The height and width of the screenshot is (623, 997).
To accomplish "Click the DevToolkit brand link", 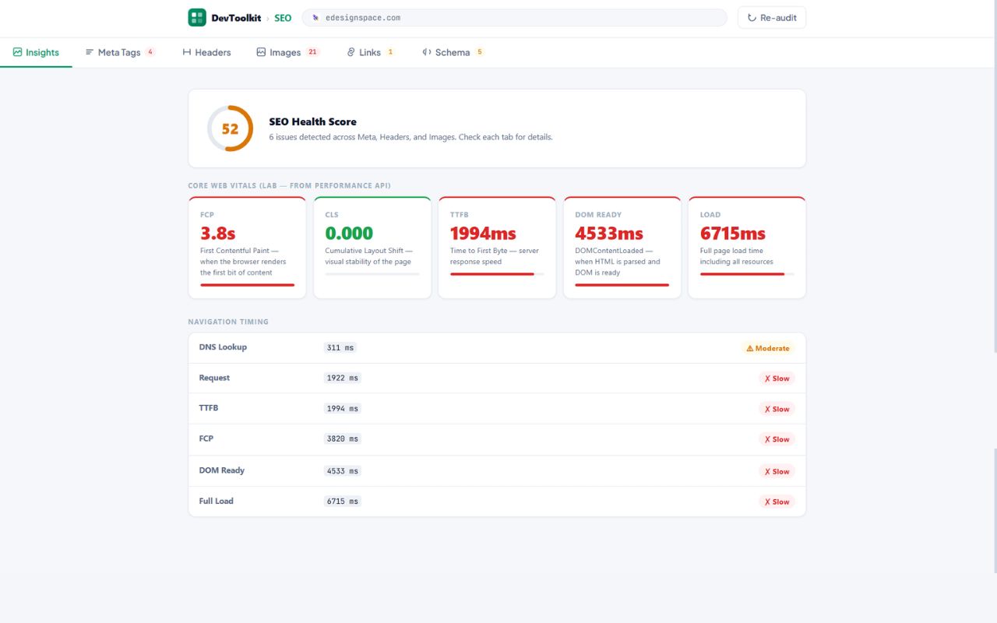I will (x=224, y=17).
